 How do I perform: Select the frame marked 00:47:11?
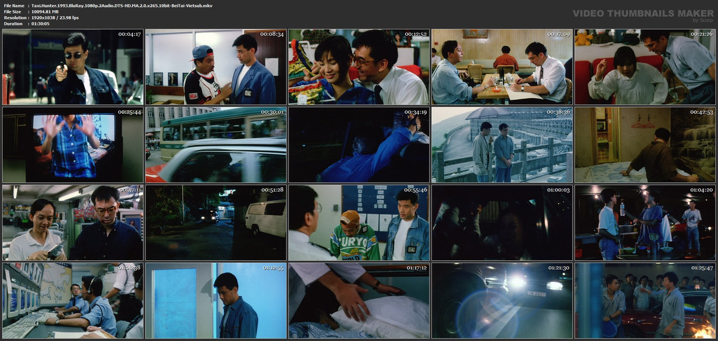[x=73, y=223]
